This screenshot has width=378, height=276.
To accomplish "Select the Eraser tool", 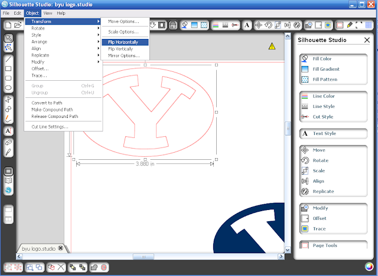I will (8, 143).
